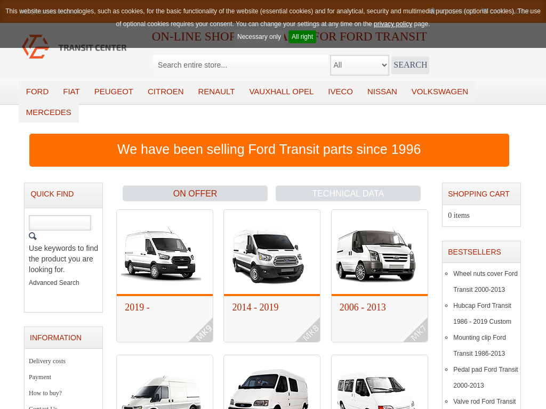Select the 2019 - MK9 van image
Image resolution: width=546 pixels, height=409 pixels.
(161, 254)
